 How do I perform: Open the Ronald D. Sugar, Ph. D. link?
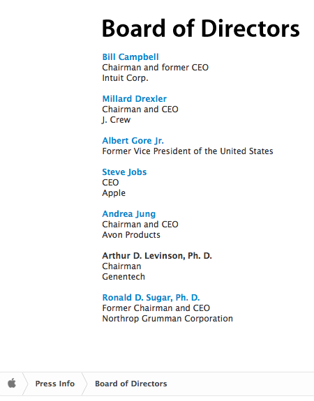point(151,298)
